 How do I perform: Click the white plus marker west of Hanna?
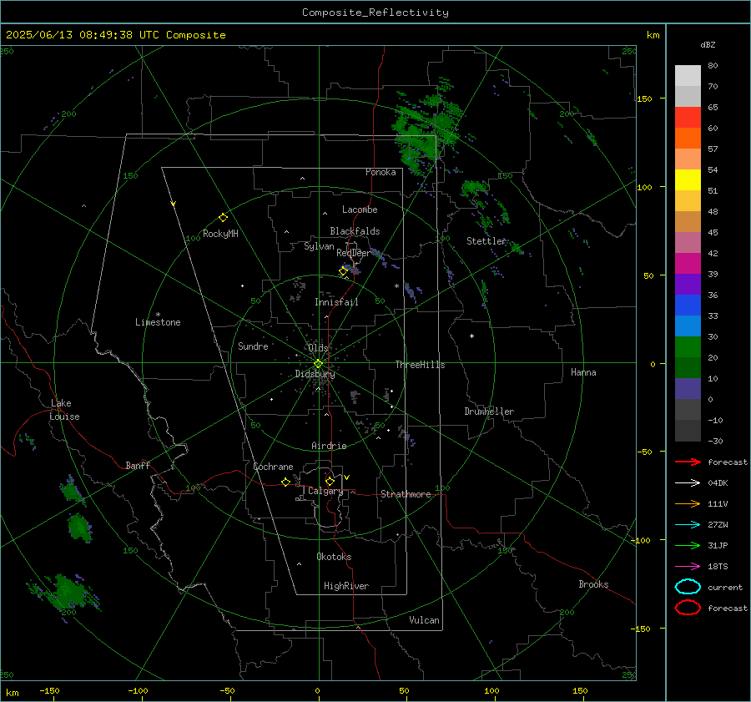point(471,336)
